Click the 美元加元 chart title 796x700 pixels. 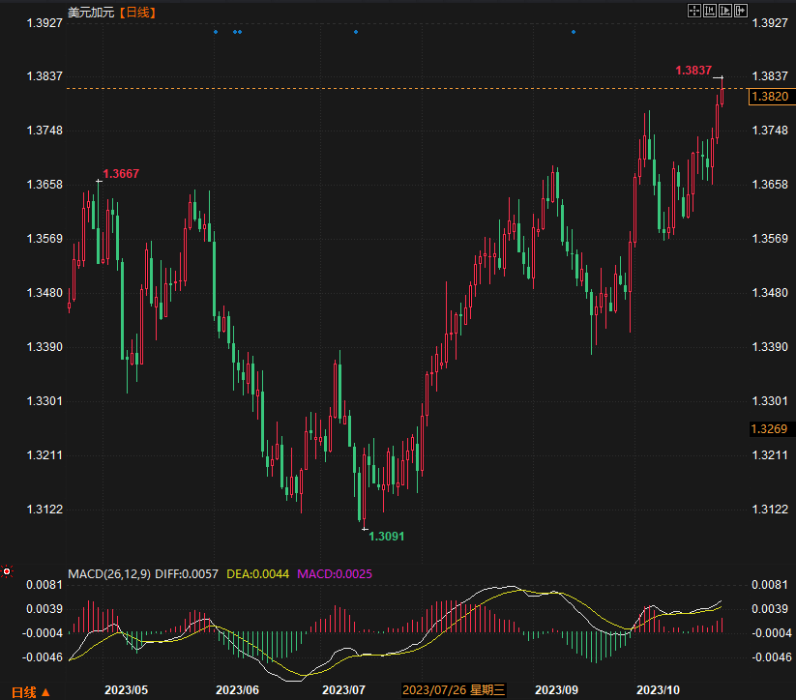click(90, 12)
